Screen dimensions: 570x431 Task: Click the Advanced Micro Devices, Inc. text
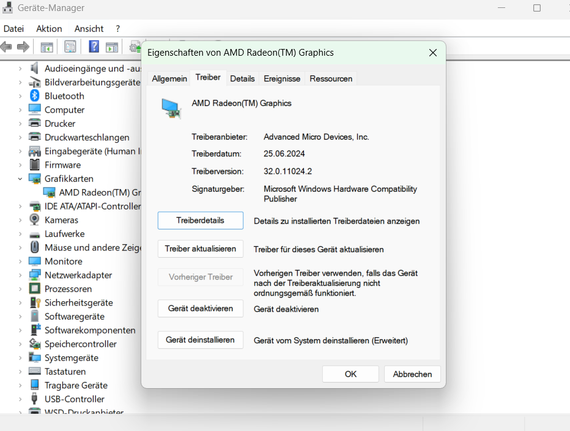coord(316,137)
